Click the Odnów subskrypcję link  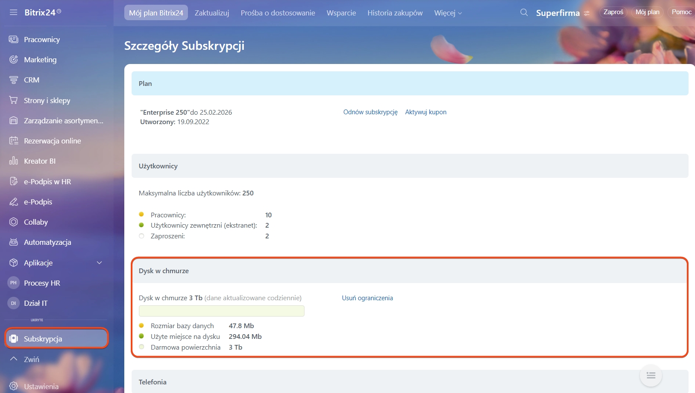pyautogui.click(x=370, y=112)
